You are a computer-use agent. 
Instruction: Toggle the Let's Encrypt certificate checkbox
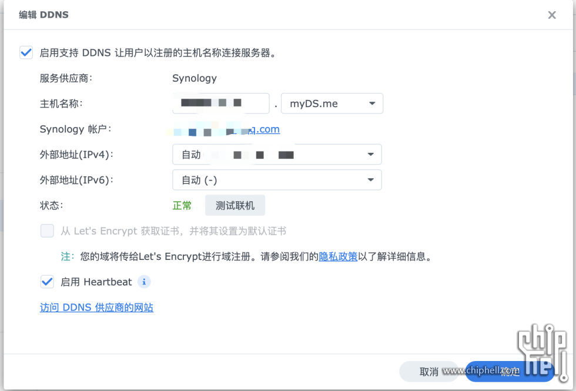point(47,230)
